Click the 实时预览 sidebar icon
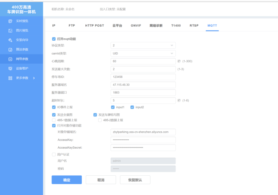The width and height of the screenshot is (278, 195). (x=10, y=21)
